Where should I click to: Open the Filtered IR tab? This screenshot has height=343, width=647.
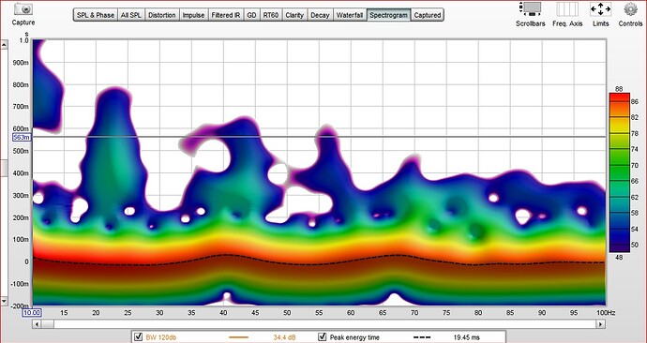(226, 15)
